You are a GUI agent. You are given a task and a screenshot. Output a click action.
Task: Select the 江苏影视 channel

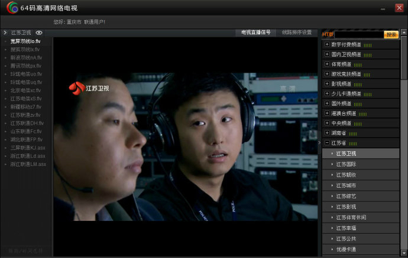click(361, 207)
